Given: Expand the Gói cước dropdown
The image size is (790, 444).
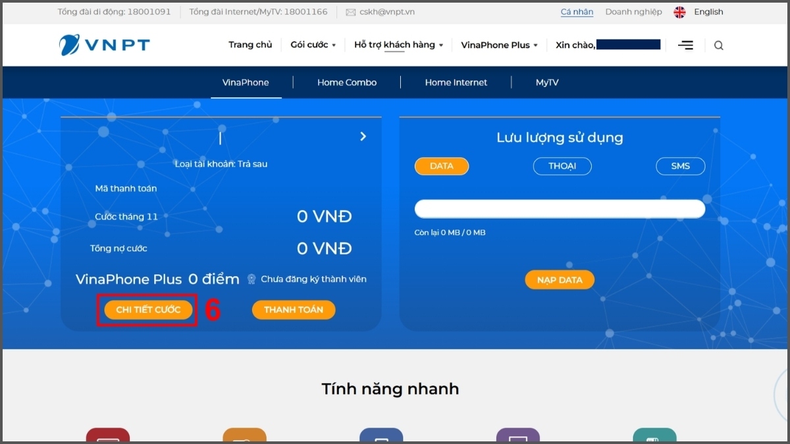Looking at the screenshot, I should click(313, 45).
